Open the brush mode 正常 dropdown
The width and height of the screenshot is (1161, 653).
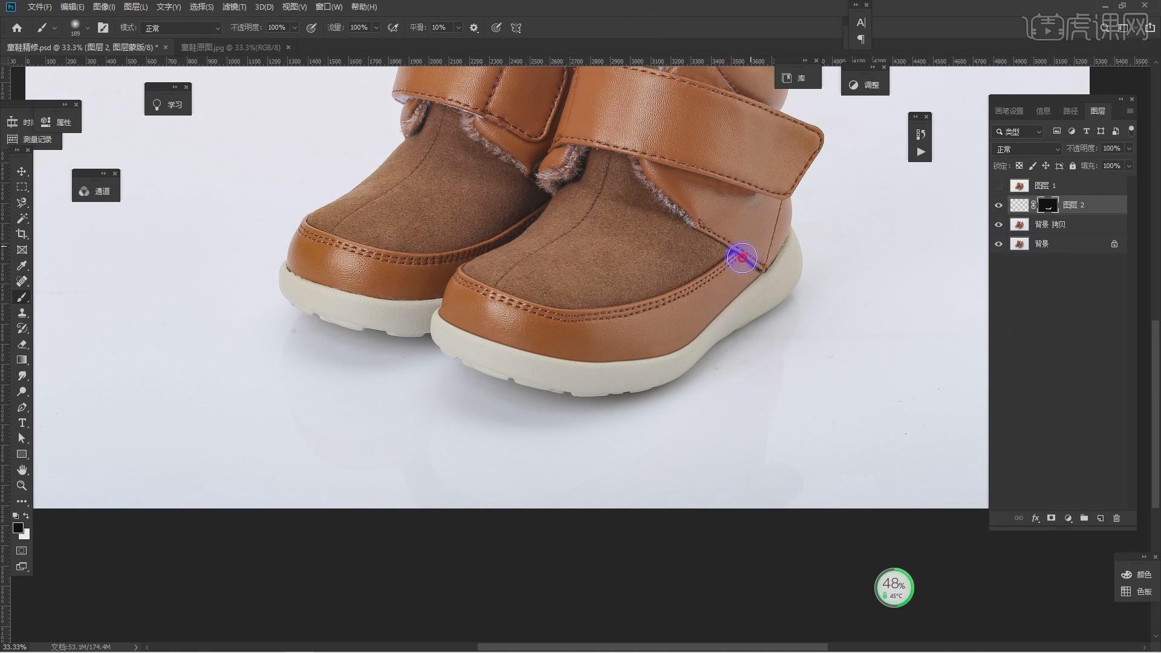[181, 28]
